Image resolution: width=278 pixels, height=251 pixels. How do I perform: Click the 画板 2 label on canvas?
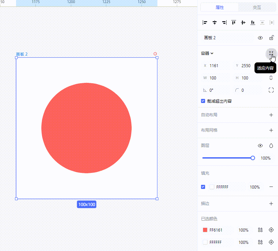click(x=22, y=54)
